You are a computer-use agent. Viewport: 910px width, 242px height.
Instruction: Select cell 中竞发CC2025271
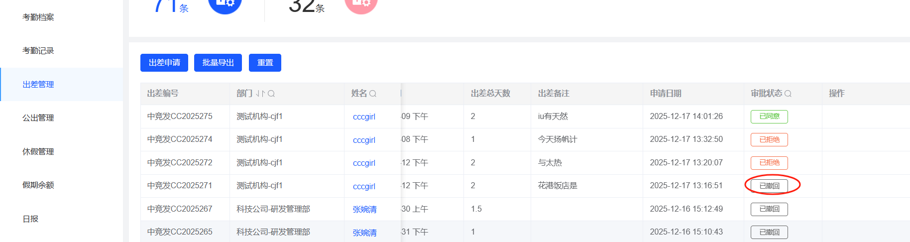(180, 185)
